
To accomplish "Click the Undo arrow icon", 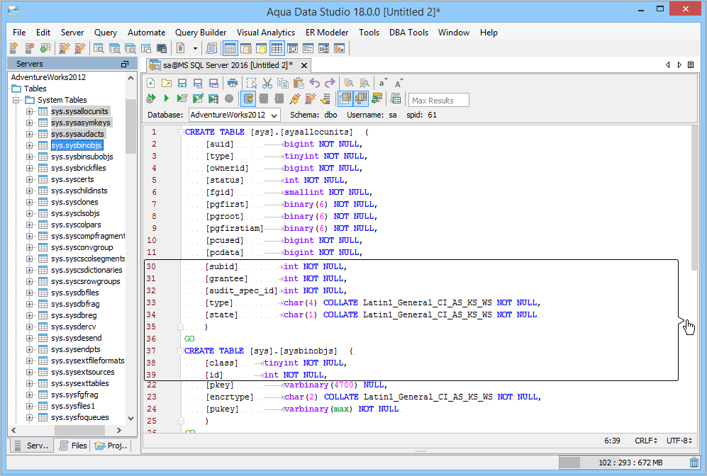I will (315, 83).
